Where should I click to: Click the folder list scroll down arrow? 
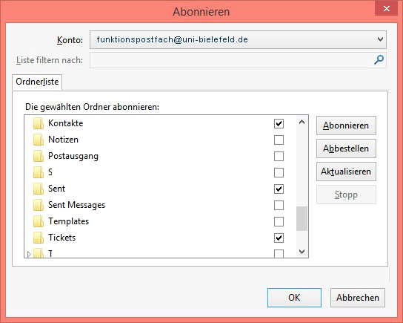tap(302, 252)
